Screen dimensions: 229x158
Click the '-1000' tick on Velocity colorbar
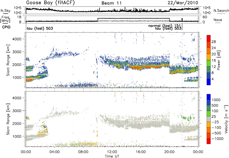pyautogui.click(x=218, y=139)
